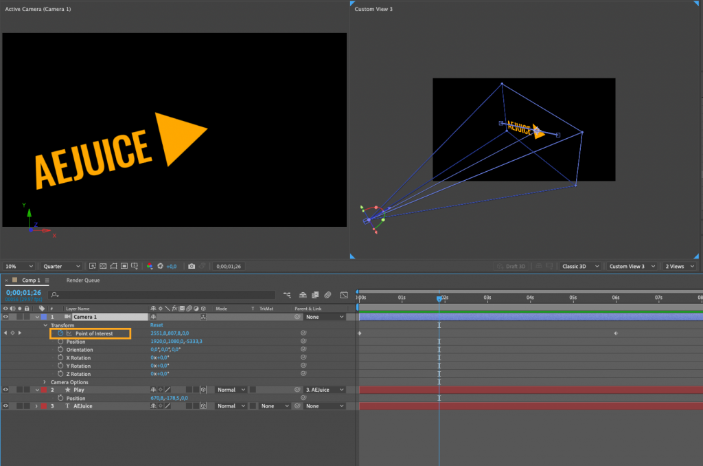Screen dimensions: 703x466
Task: Enable Motion Blur for the composition
Action: tap(327, 296)
